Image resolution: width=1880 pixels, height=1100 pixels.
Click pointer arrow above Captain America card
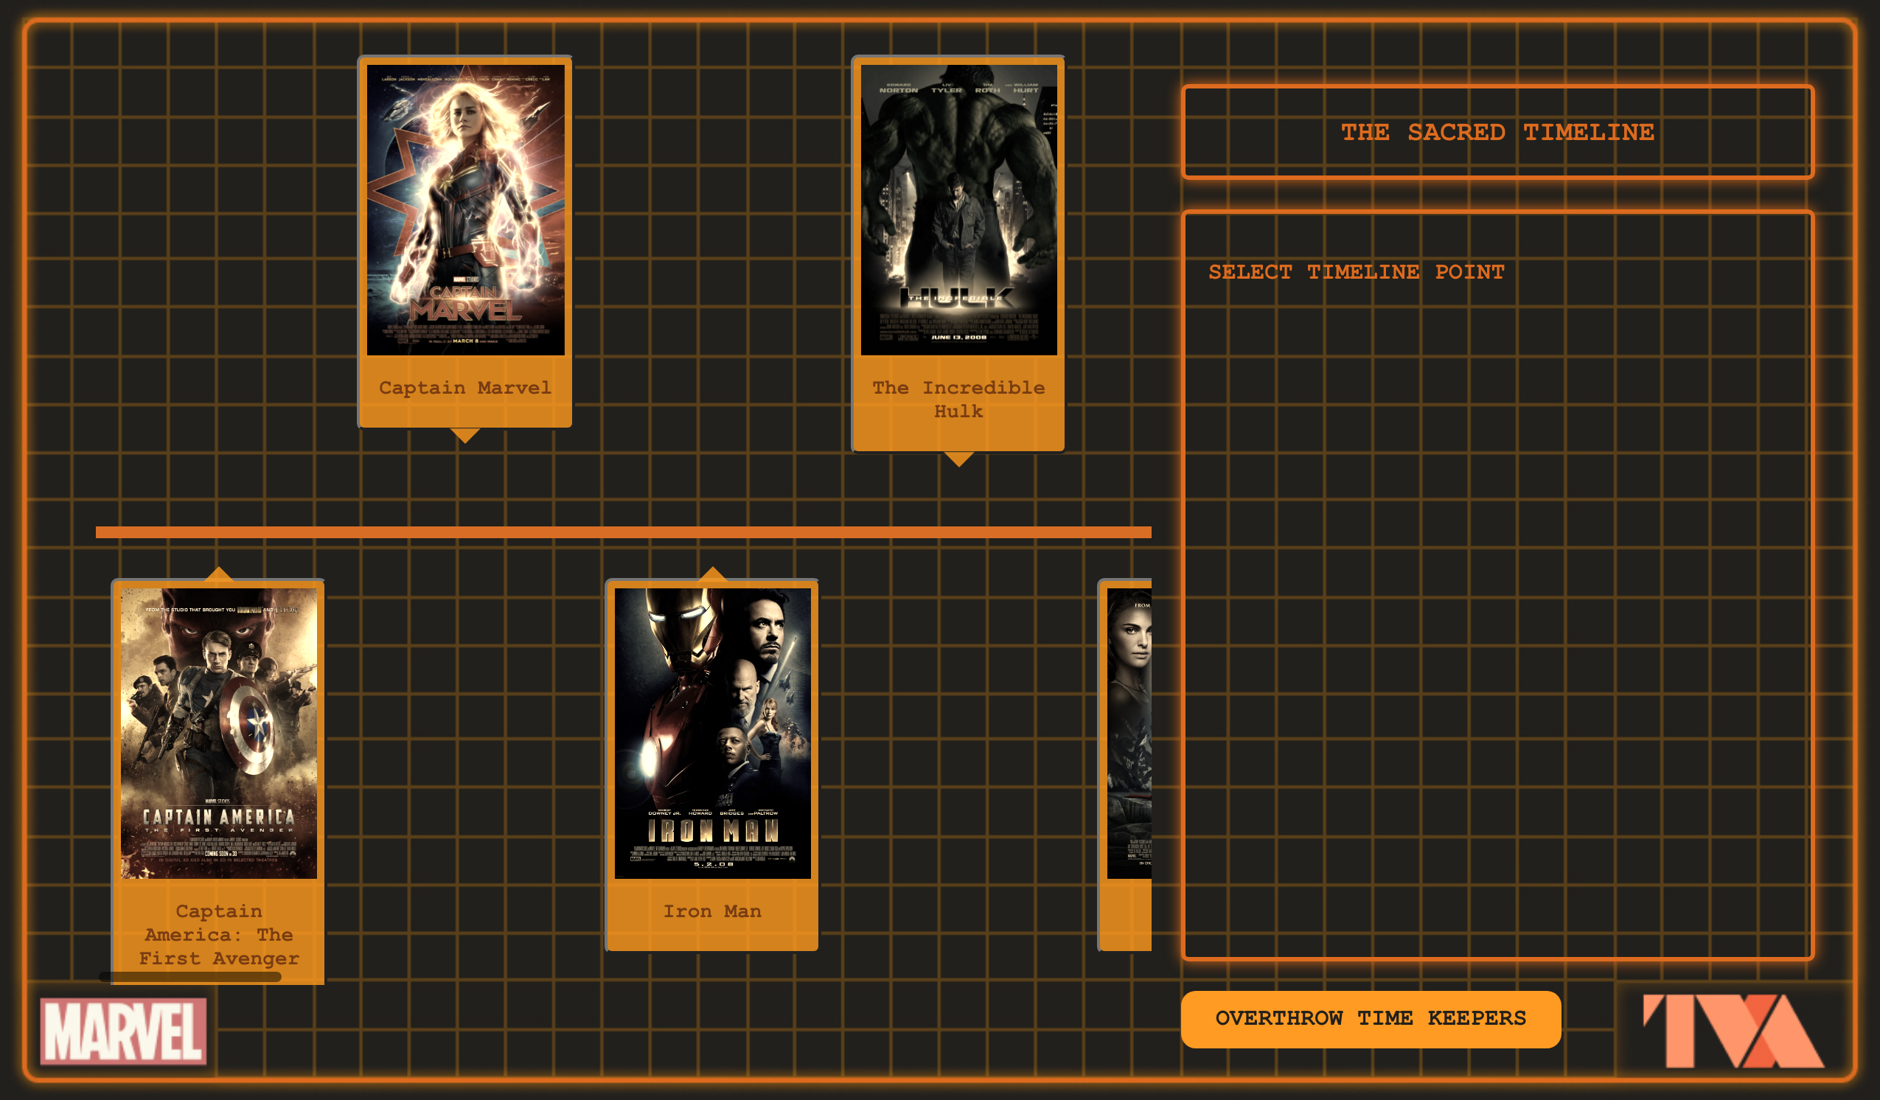(218, 574)
